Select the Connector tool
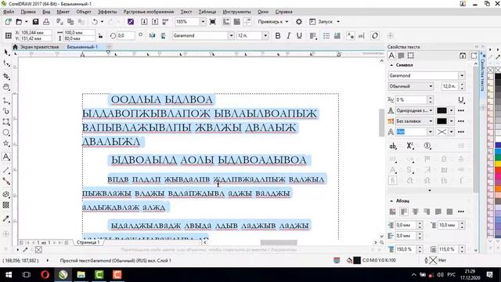501x282 pixels. (6, 181)
